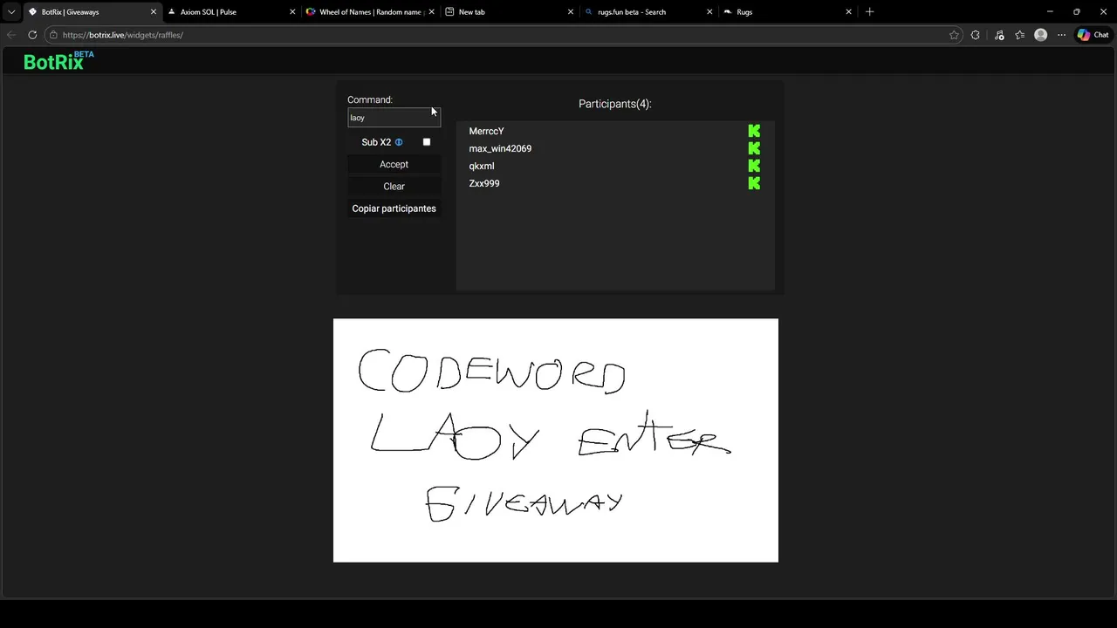Click the Copiar participantes button

click(x=394, y=208)
